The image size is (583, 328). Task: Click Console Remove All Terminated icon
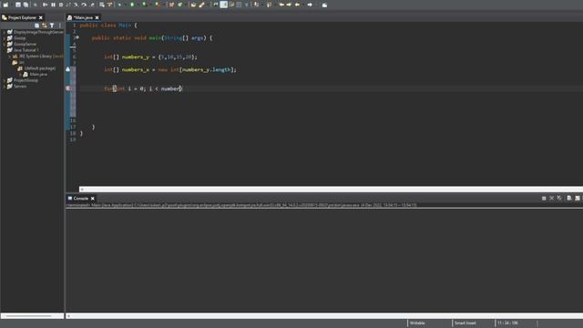[x=559, y=199]
